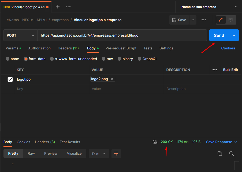Screen dimensions: 242x172
Task: Select GraphQL body type
Action: [147, 59]
